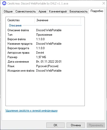Image resolution: width=107 pixels, height=130 pixels.
Task: Close the properties dialog window
Action: (x=104, y=3)
